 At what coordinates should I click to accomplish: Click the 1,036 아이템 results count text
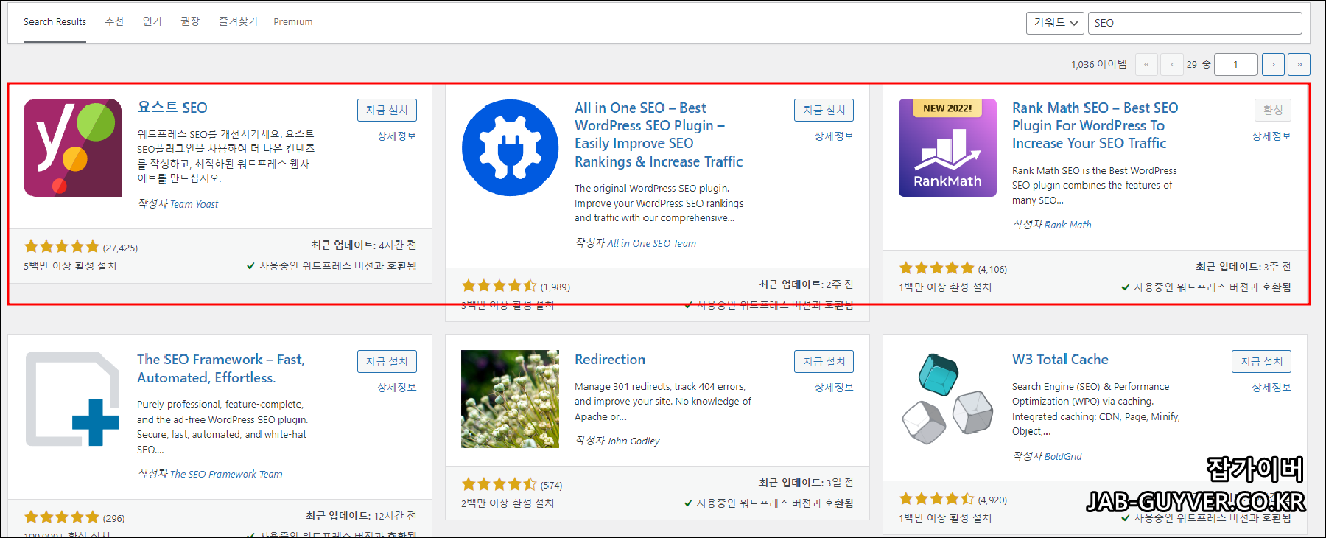(x=1098, y=64)
